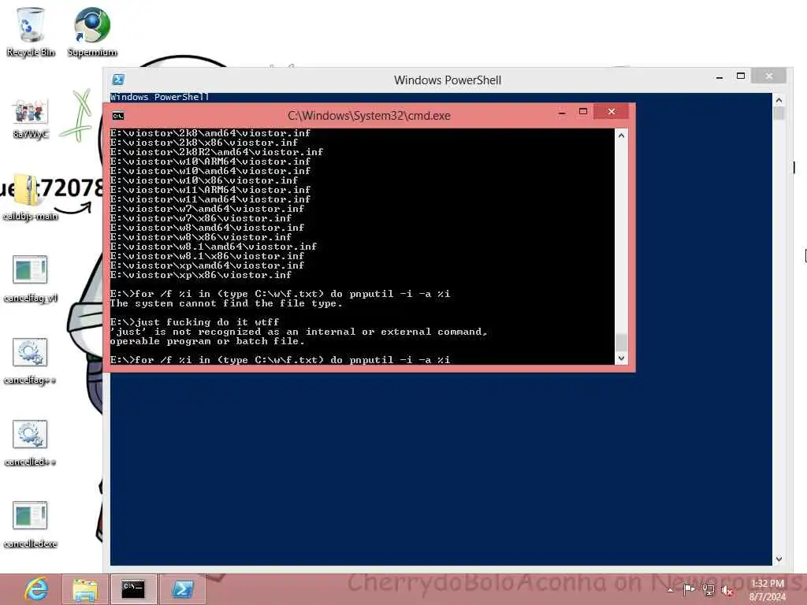This screenshot has height=605, width=807.
Task: Click the line E:\viostor\w8.1\amd64\viostor.inf
Action: coord(214,247)
